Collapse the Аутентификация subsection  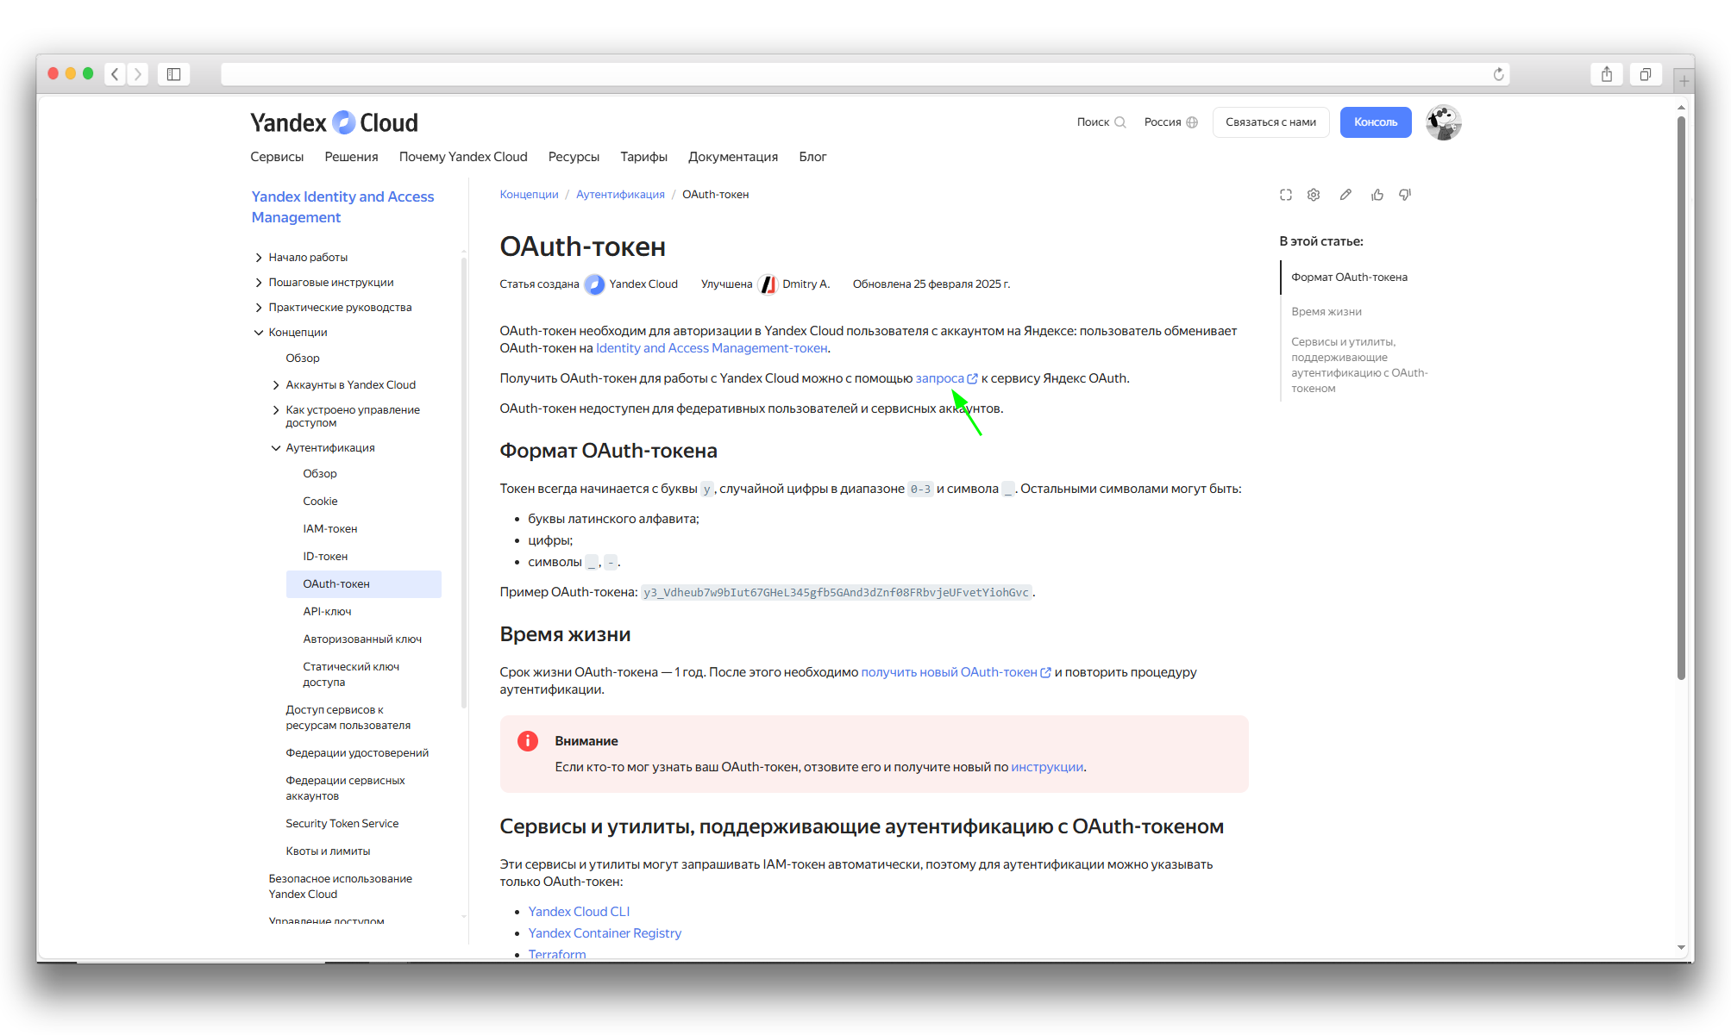point(276,448)
